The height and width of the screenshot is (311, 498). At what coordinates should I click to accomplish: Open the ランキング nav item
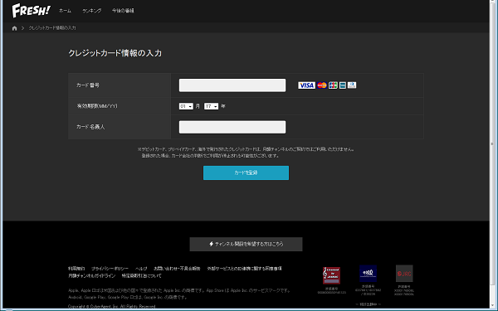pyautogui.click(x=92, y=11)
